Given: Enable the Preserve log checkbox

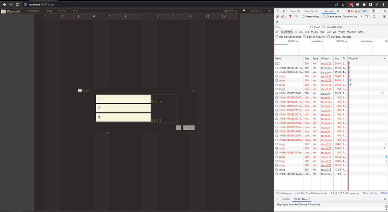Looking at the screenshot, I should (303, 17).
